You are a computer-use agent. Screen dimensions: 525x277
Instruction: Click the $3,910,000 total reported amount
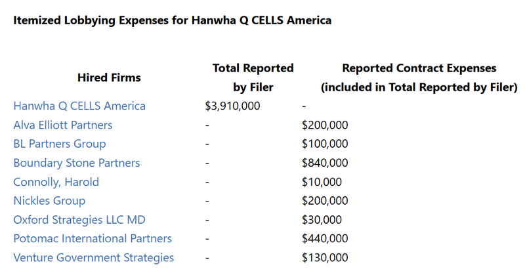tap(233, 106)
